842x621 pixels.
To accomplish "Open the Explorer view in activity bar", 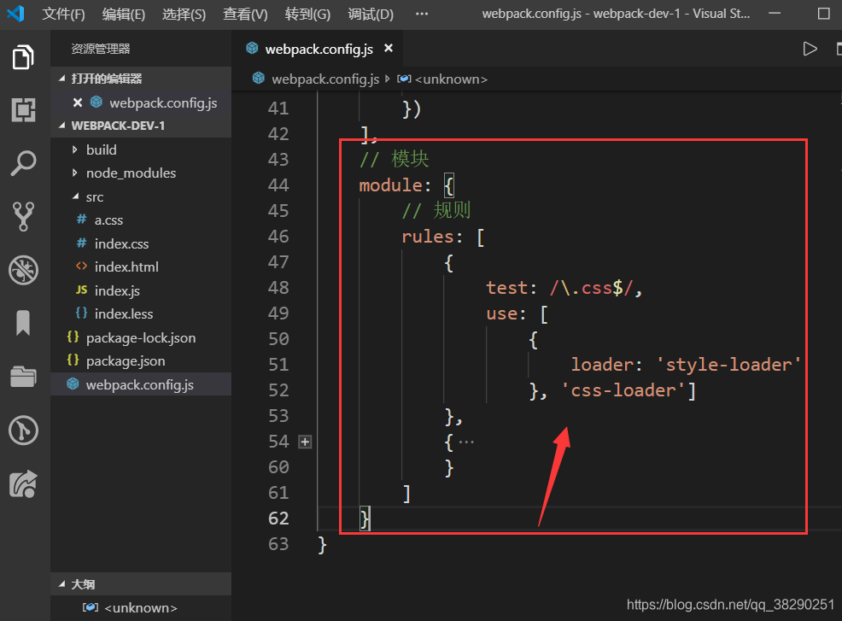I will pos(23,57).
